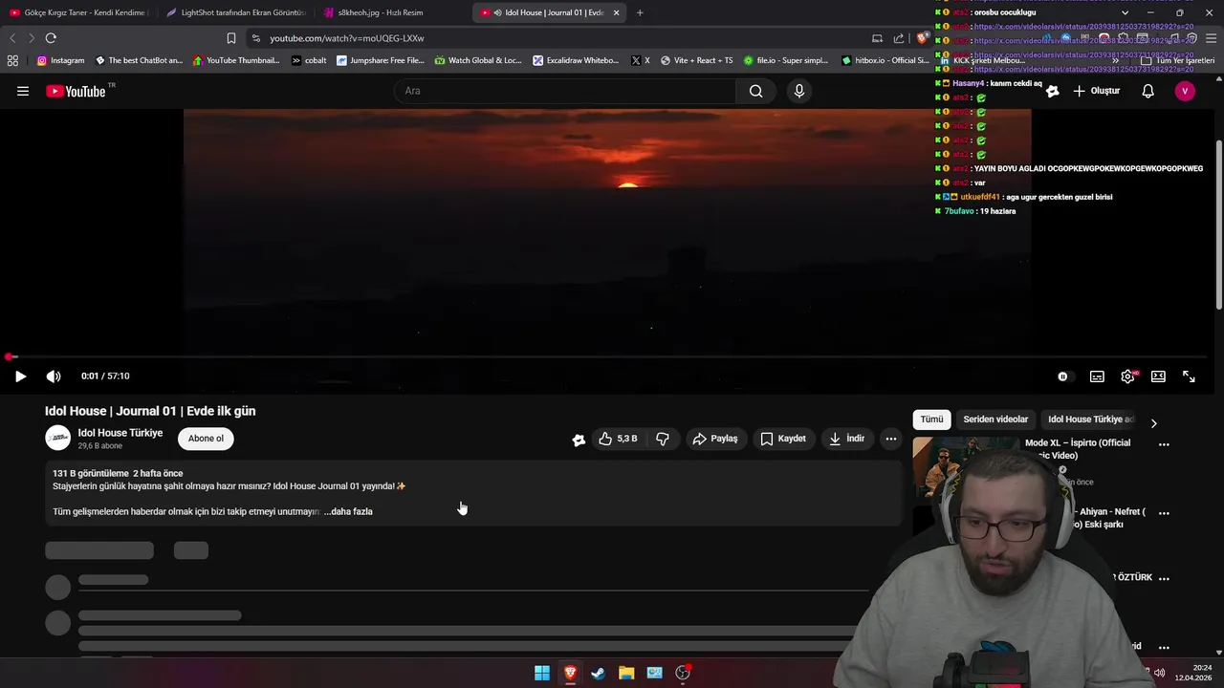Open the Idol House Türkiye channel name
Image resolution: width=1224 pixels, height=688 pixels.
pos(120,433)
